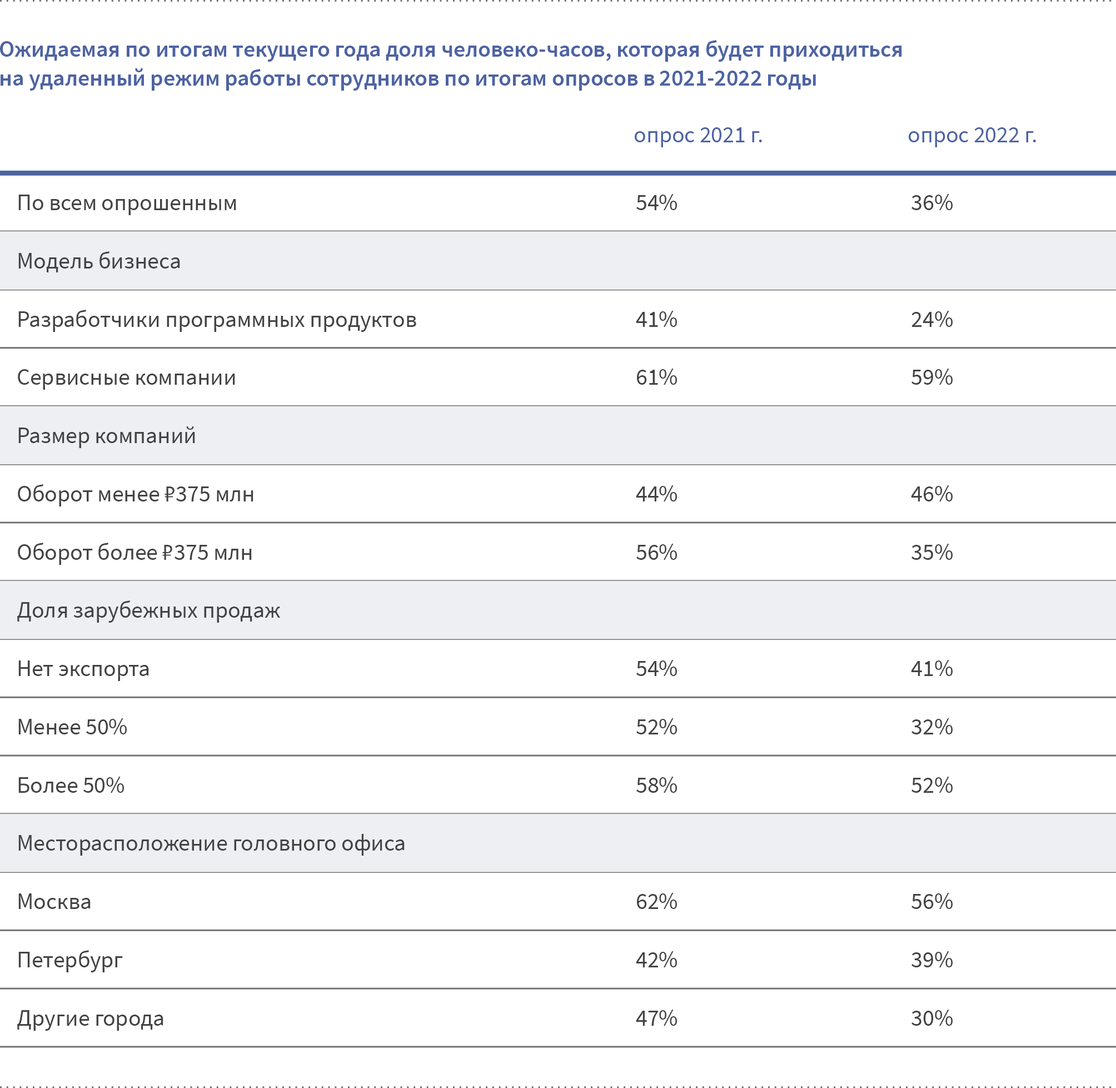Click the 24% value for software developers
Viewport: 1116px width, 1088px height.
(931, 320)
